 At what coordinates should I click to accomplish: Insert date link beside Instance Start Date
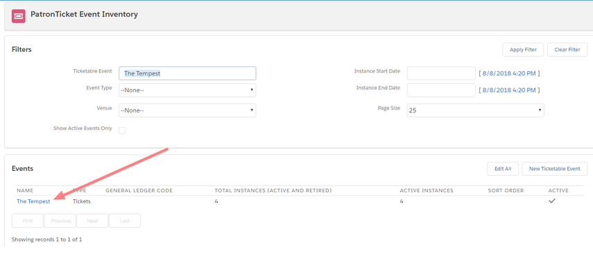pos(509,73)
